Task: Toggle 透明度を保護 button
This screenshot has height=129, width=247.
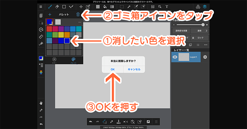Action: pos(181,31)
